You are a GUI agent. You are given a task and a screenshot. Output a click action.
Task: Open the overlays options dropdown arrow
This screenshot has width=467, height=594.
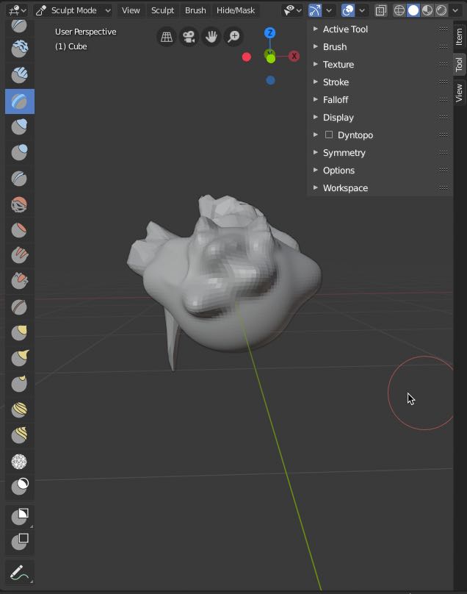[x=362, y=10]
